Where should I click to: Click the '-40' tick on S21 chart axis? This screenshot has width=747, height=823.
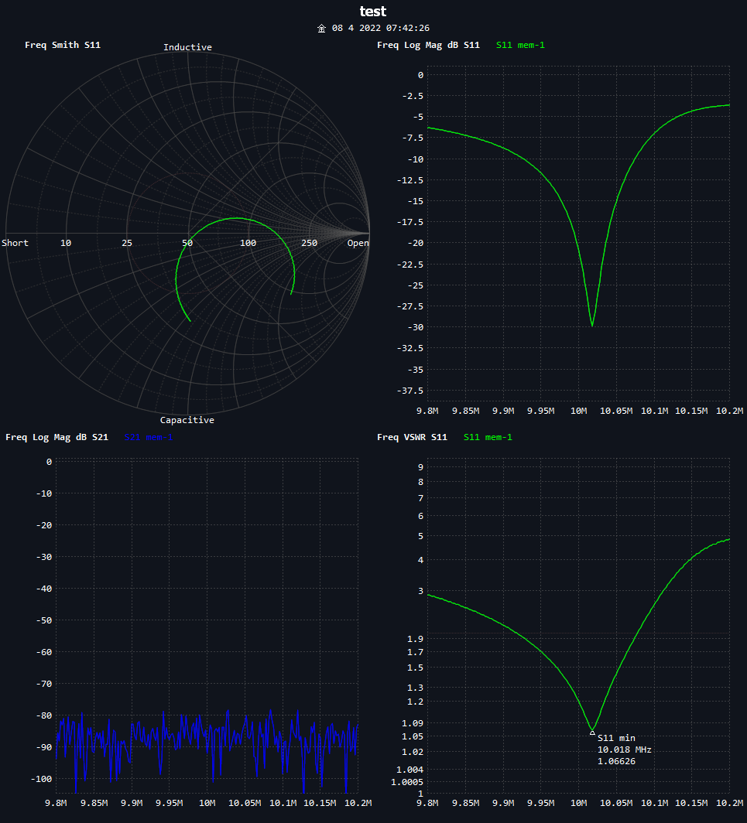[x=43, y=589]
